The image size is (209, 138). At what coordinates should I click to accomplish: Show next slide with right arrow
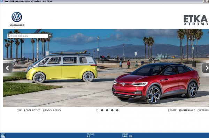point(206,68)
